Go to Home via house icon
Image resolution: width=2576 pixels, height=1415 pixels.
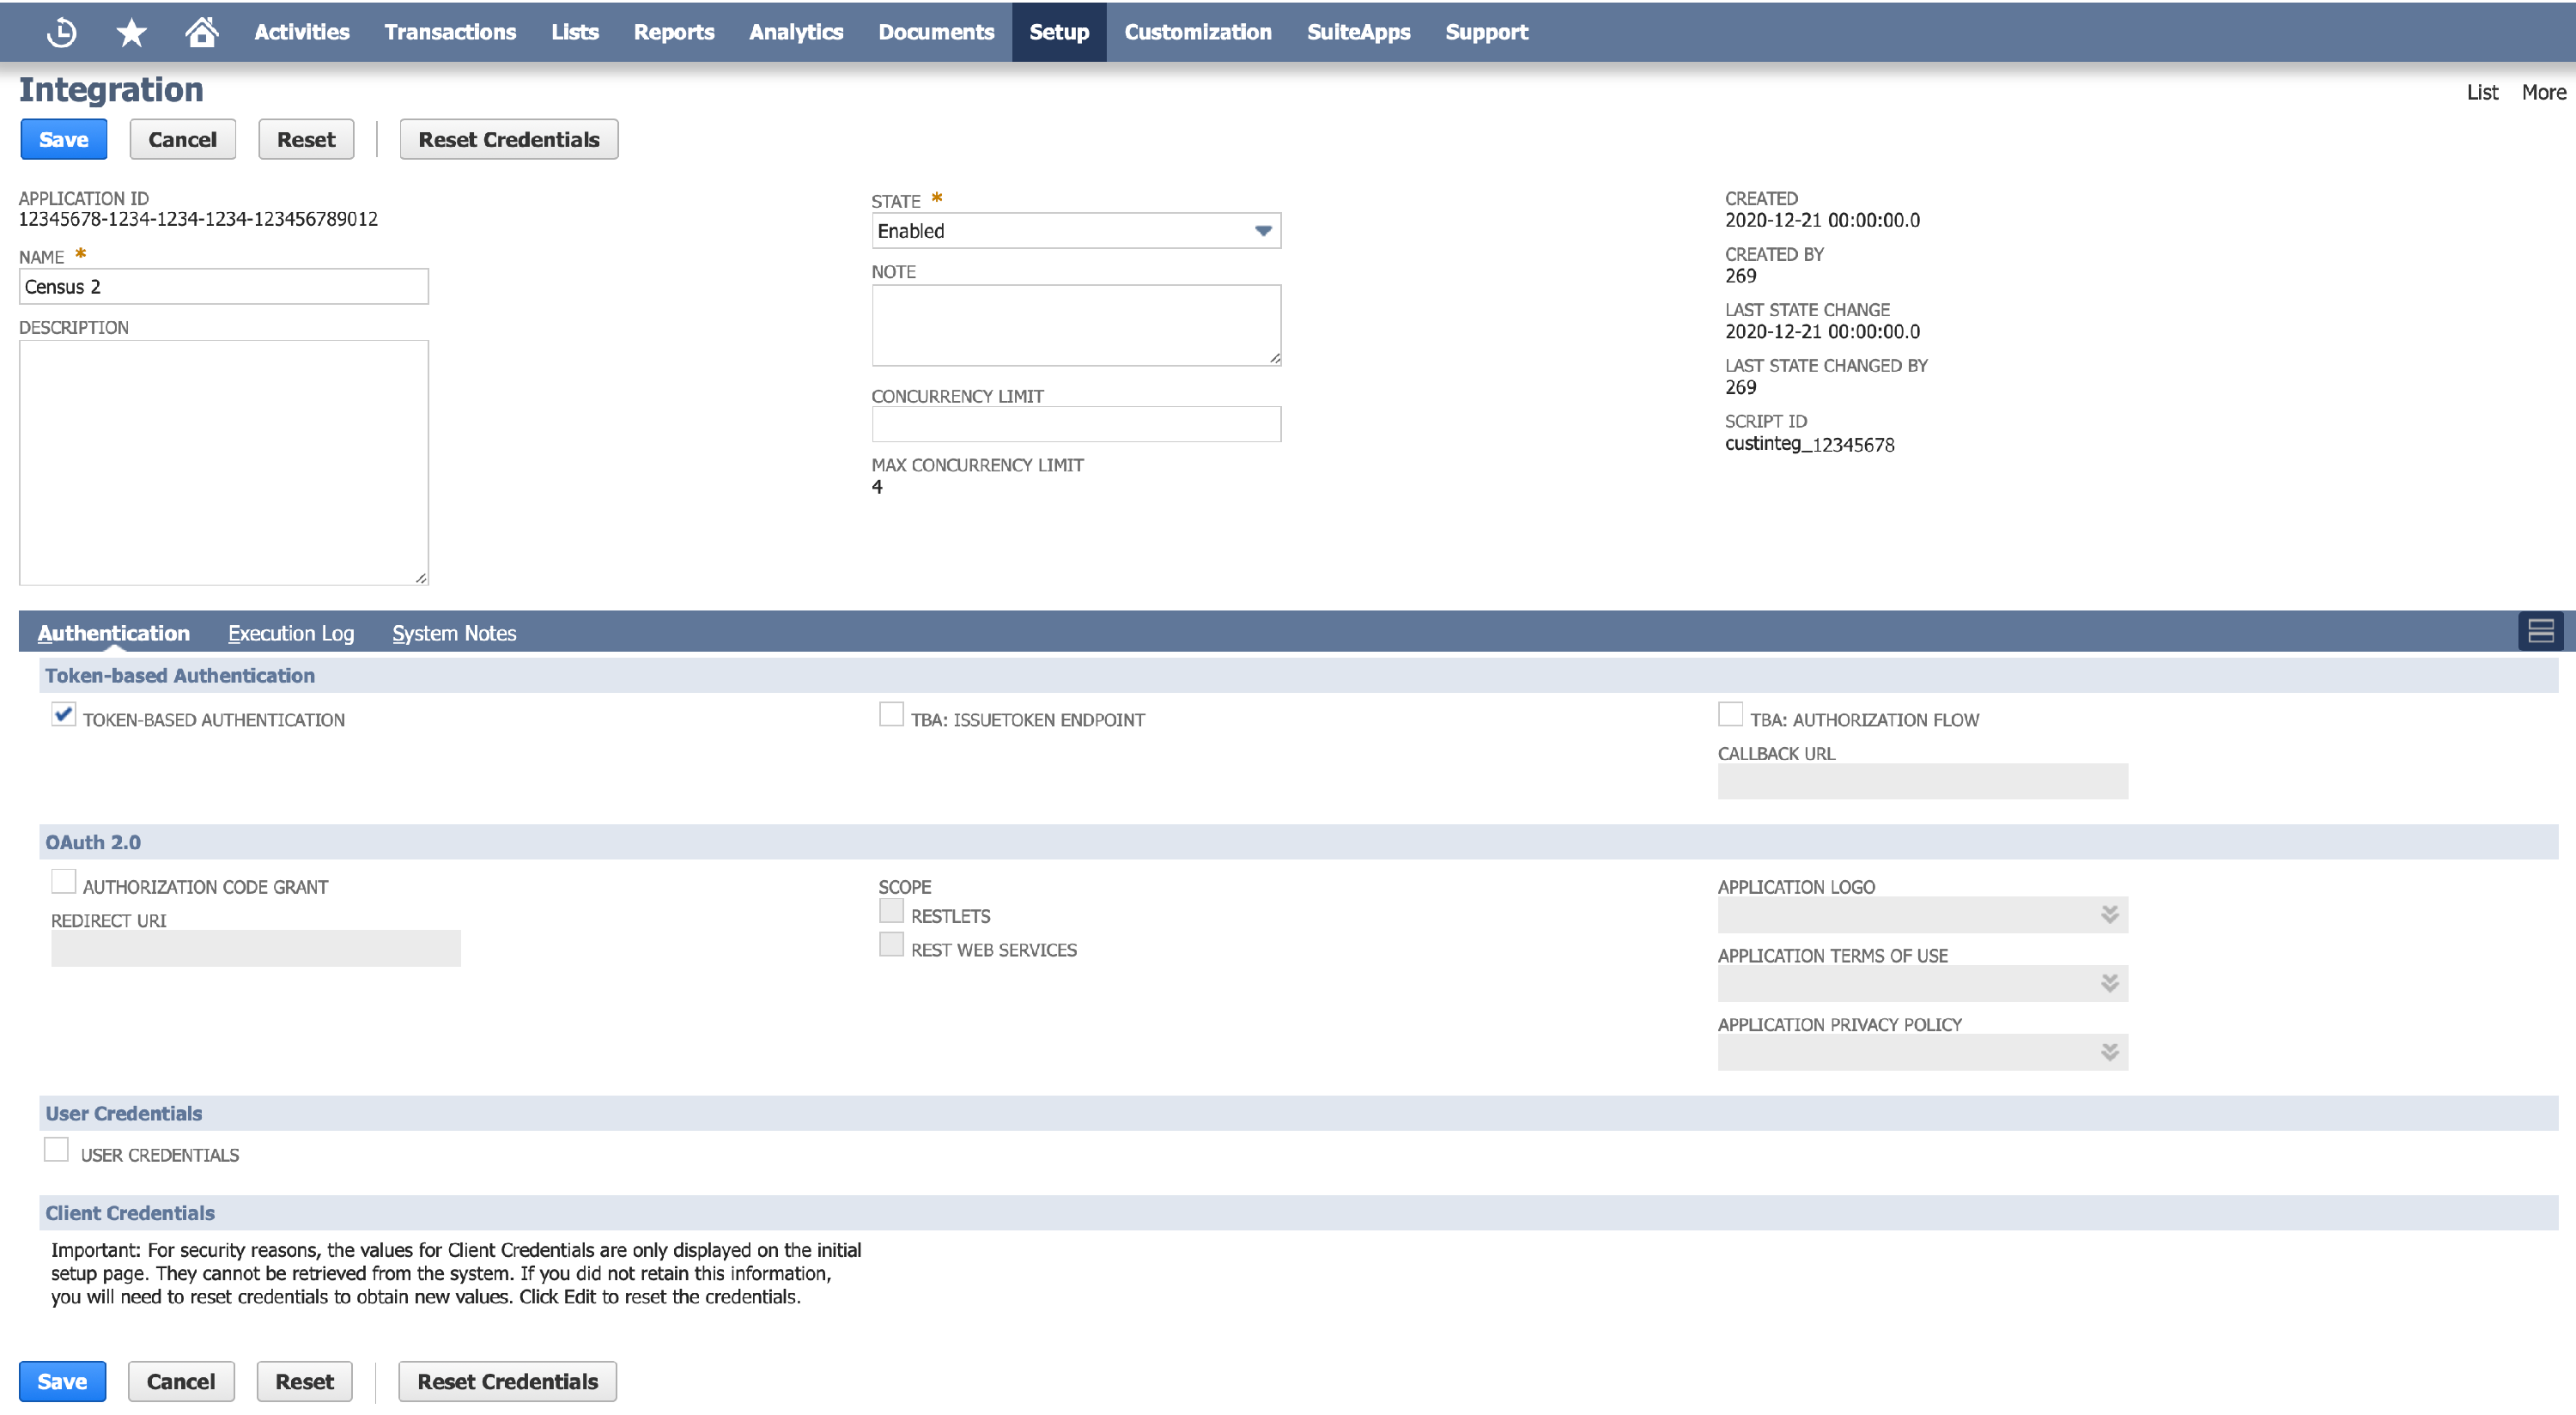(x=201, y=32)
